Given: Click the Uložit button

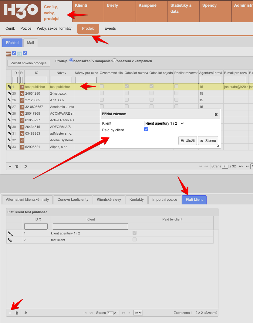Looking at the screenshot, I should (x=188, y=141).
